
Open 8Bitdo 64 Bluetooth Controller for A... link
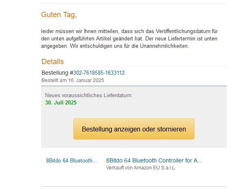[x=154, y=161]
